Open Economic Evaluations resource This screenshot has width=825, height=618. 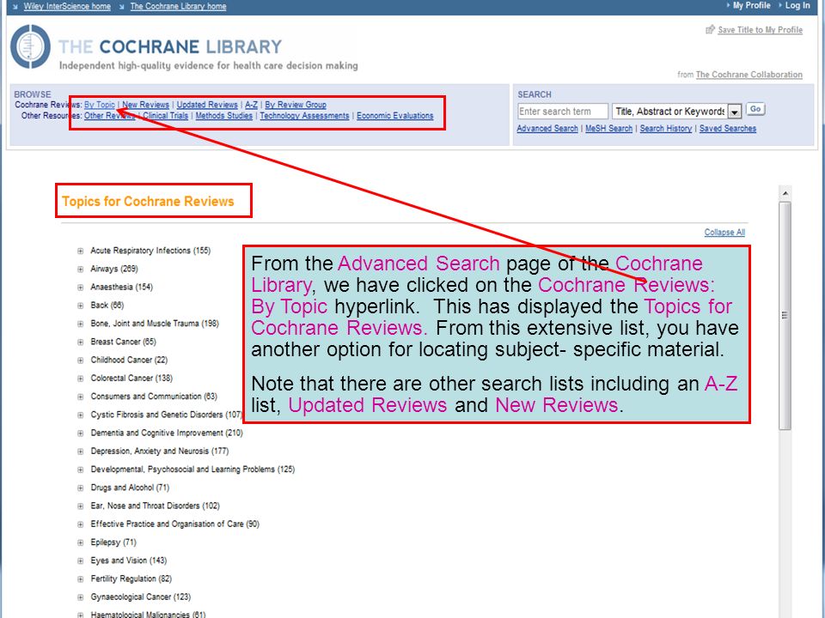[395, 116]
